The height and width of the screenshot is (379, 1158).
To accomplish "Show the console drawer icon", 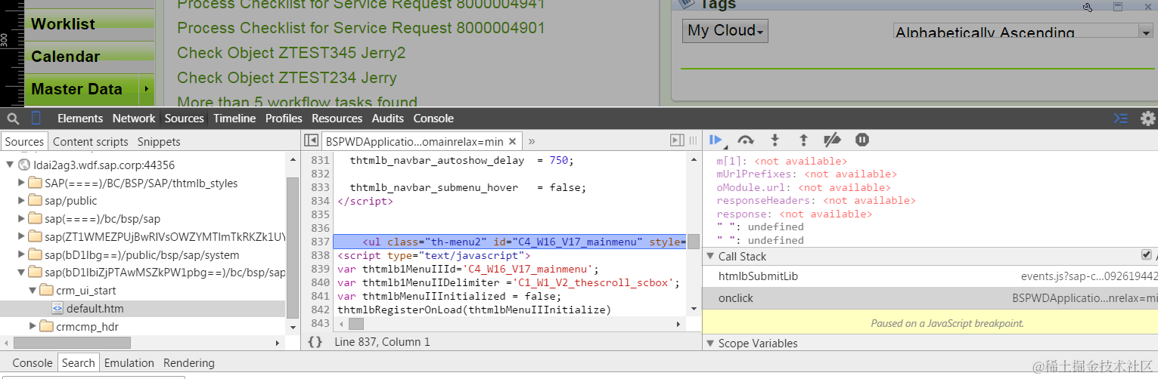I will pyautogui.click(x=1121, y=119).
